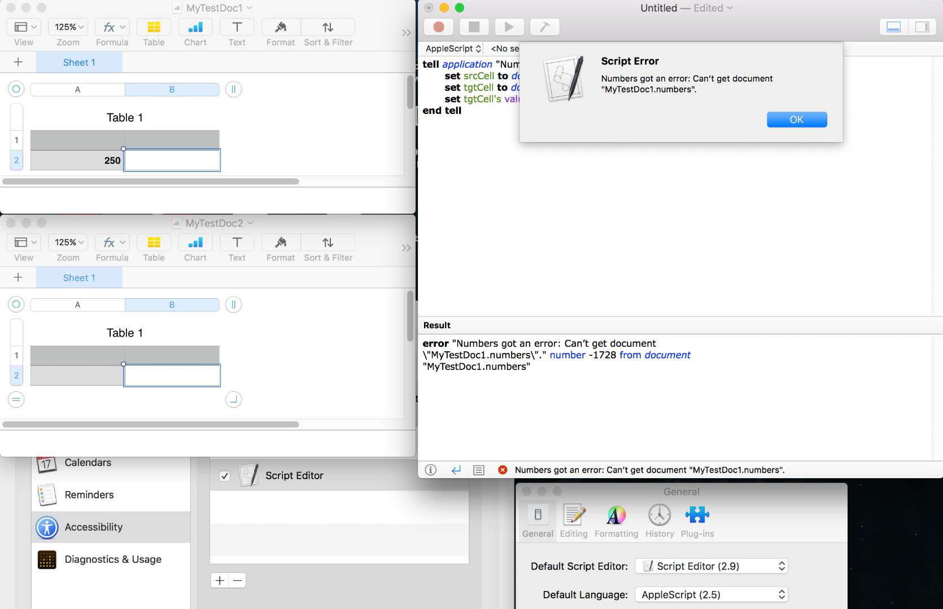This screenshot has width=943, height=609.
Task: Click table resize corner handle in MyTestDoc2
Action: [233, 400]
